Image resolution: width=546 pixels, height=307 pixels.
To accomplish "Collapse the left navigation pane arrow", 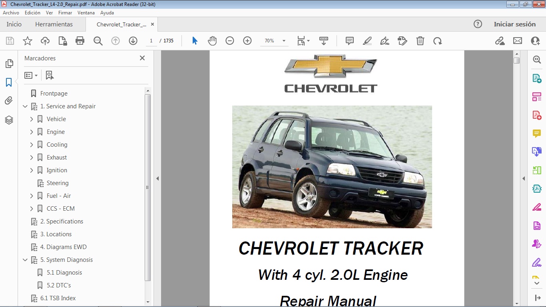I will (157, 179).
